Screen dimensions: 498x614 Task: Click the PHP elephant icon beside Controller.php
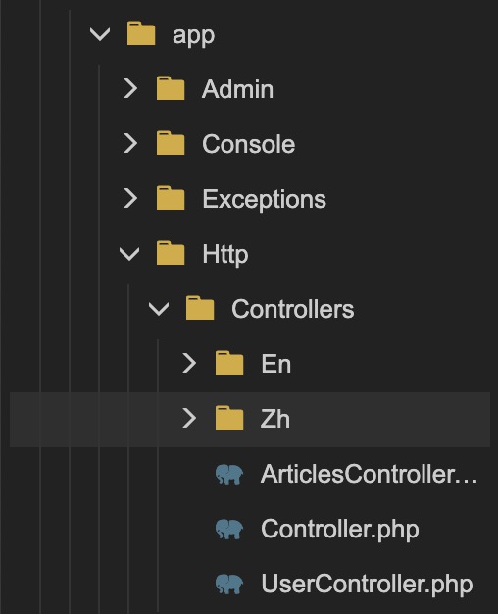click(x=229, y=529)
